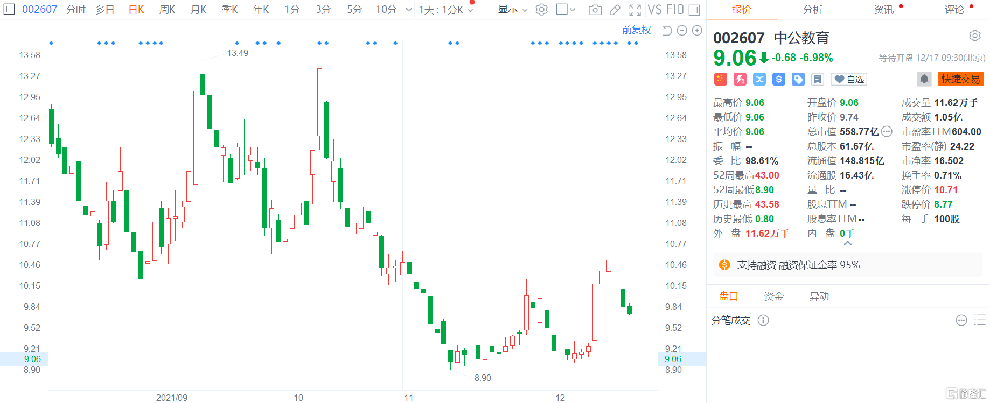The height and width of the screenshot is (403, 990).
Task: Open the 1天:1分K period dropdown
Action: pos(446,10)
